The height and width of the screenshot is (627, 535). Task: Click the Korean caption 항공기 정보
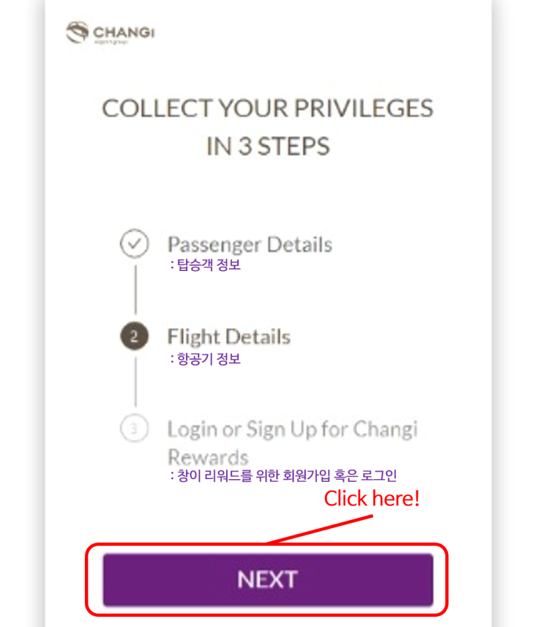pos(206,358)
